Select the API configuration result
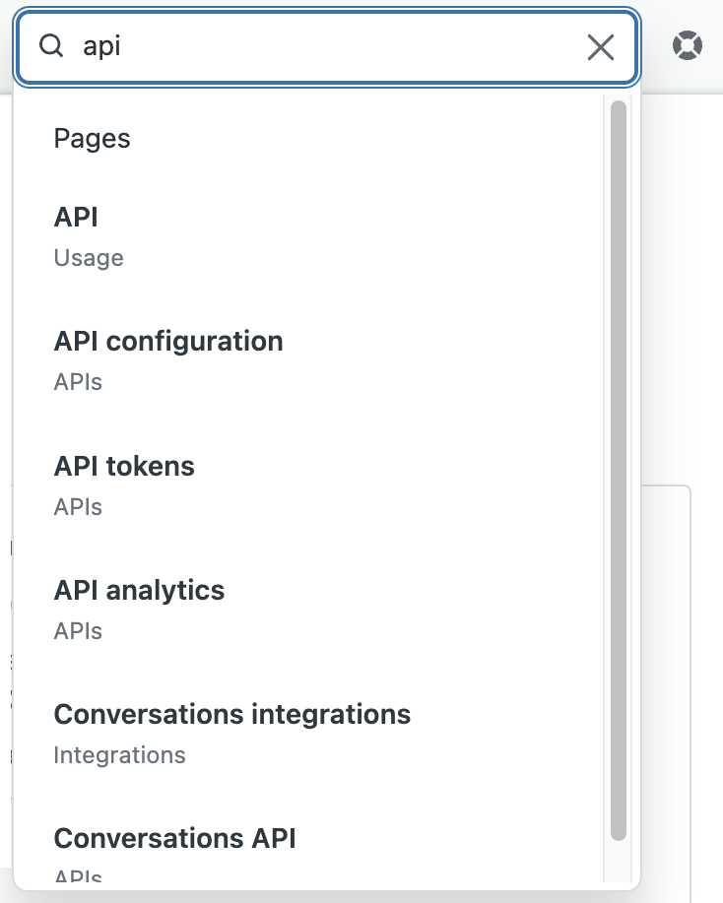 [168, 342]
